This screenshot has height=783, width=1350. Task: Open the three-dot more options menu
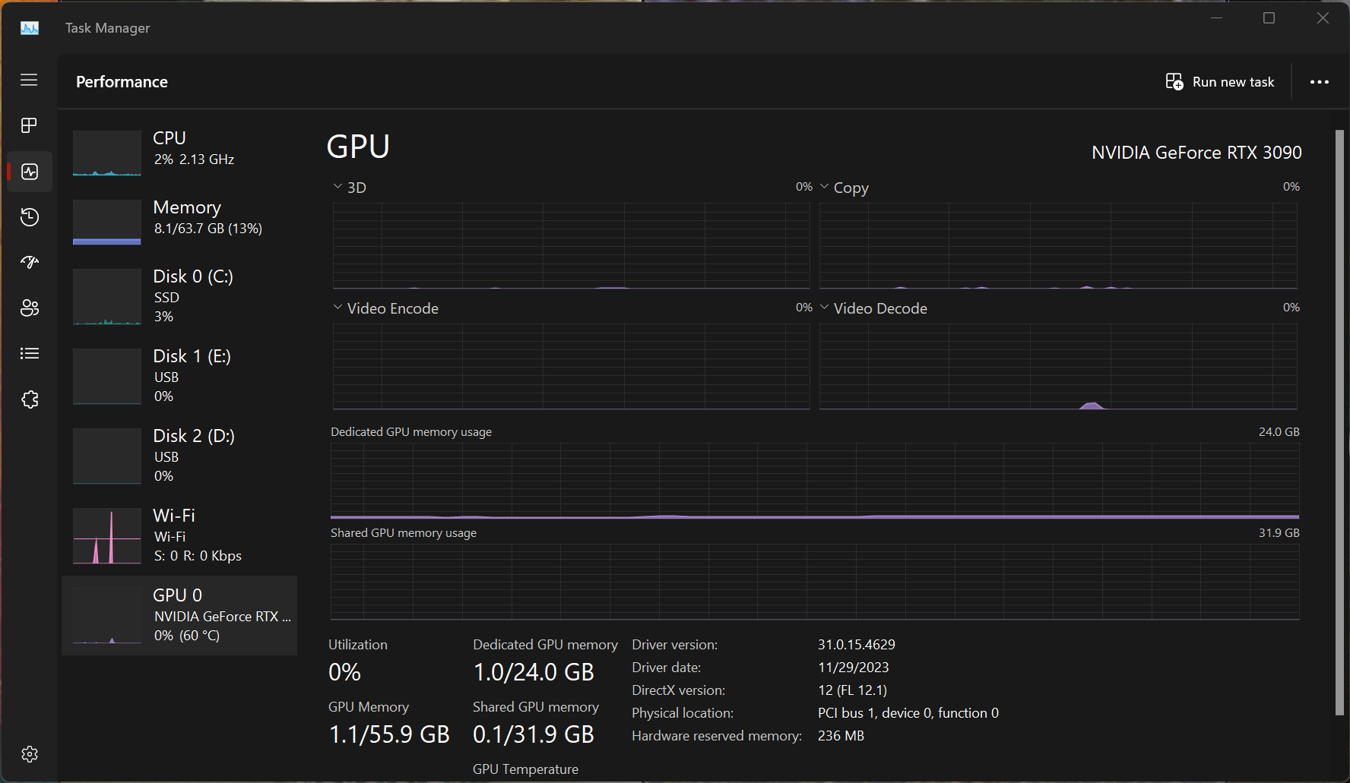click(1320, 82)
